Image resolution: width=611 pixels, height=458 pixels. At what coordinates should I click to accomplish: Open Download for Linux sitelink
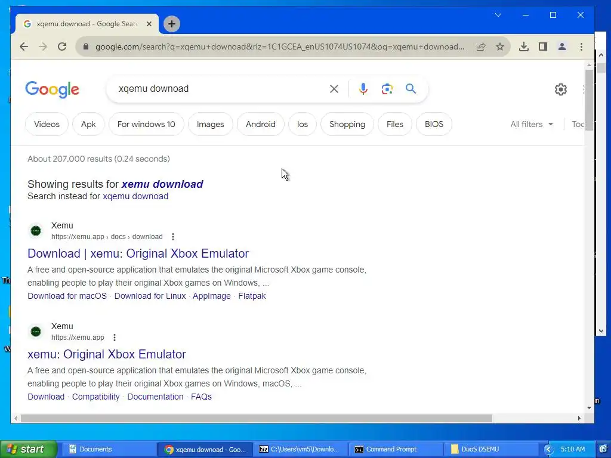coord(150,296)
